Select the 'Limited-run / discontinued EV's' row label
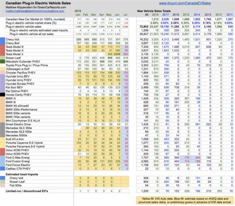This screenshot has width=235, height=206. coord(27,191)
